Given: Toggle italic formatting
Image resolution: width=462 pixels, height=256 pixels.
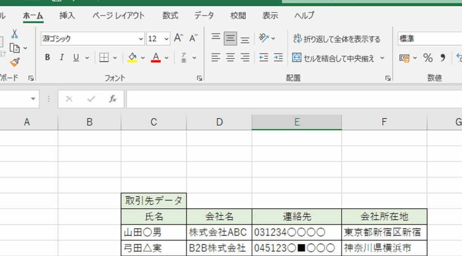Looking at the screenshot, I should coord(62,58).
